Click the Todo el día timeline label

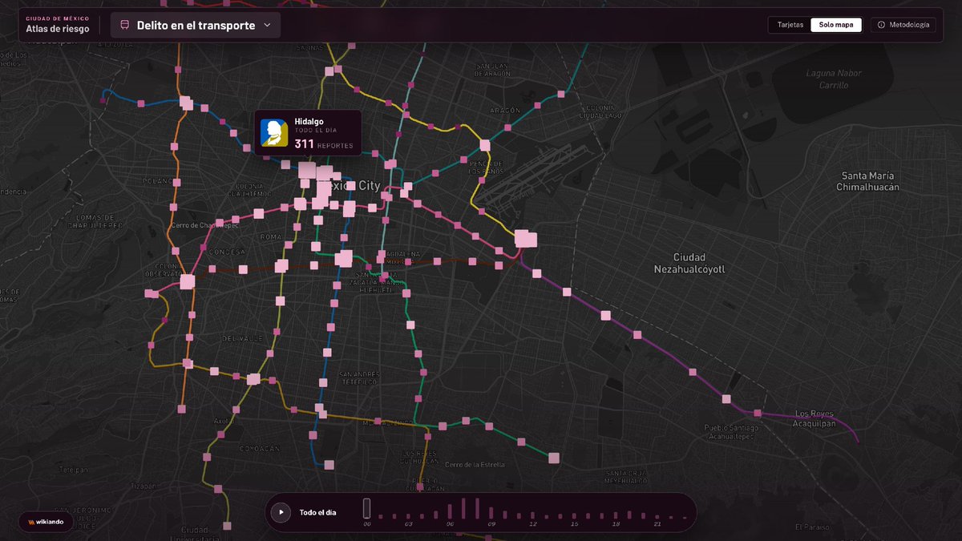click(317, 512)
